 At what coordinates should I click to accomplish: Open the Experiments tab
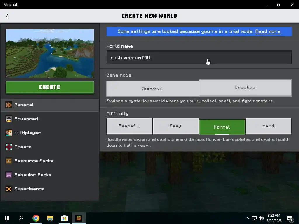pos(50,189)
